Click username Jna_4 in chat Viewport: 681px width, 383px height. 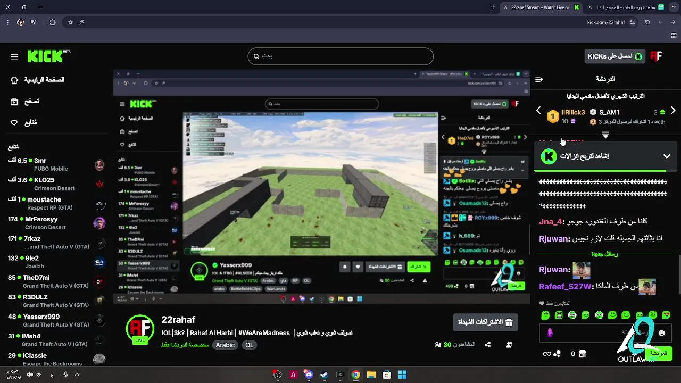[x=551, y=222]
